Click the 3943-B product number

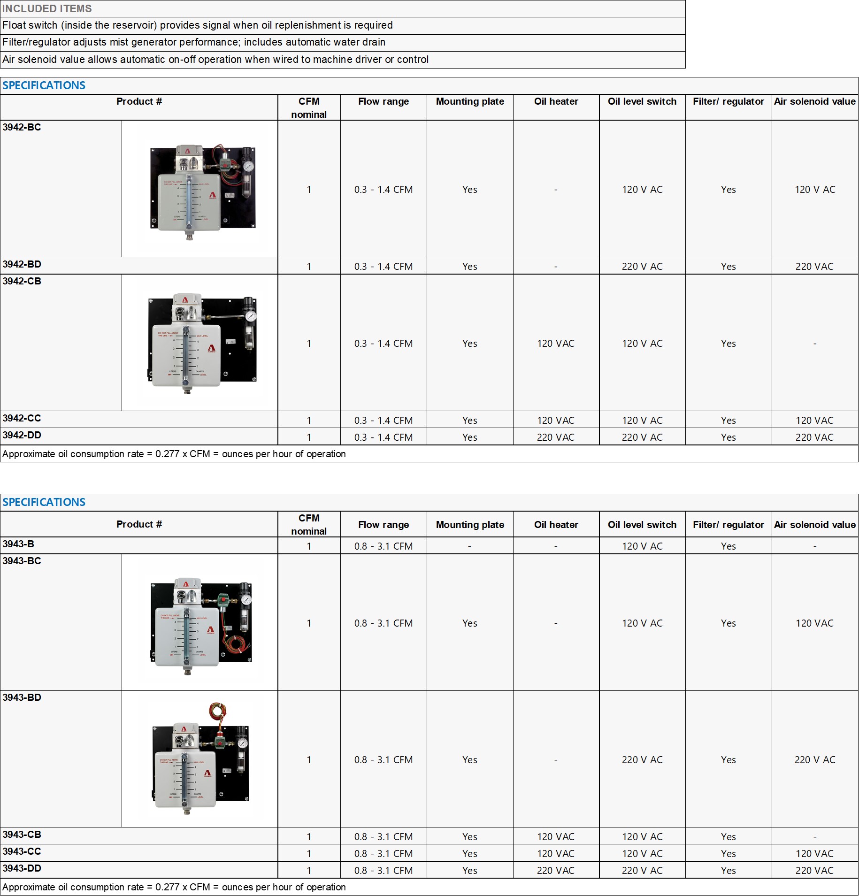tap(19, 544)
